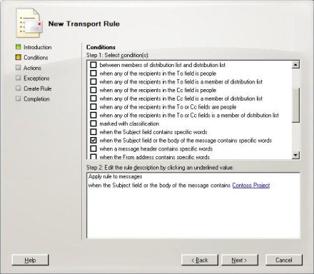Screen dimensions: 314x274
Task: Click the 'Conditions' heading above Step 1
Action: pyautogui.click(x=101, y=47)
